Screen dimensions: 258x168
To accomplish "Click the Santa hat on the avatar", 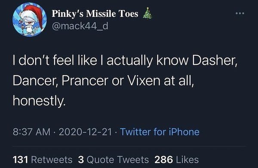I will pos(34,14).
